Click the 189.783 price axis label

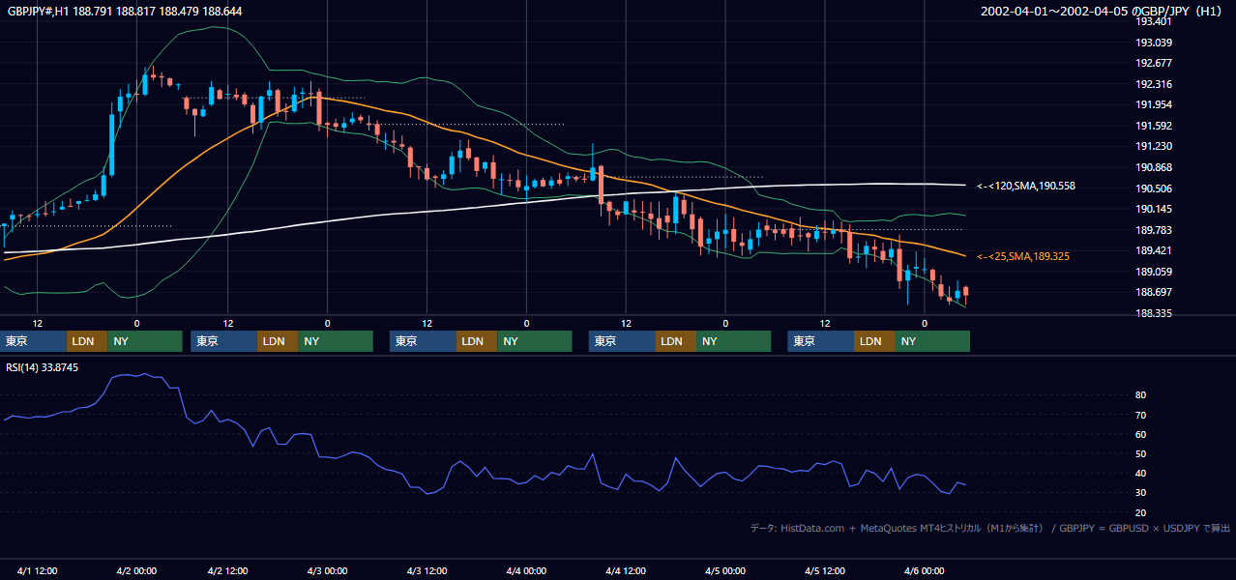(1154, 230)
